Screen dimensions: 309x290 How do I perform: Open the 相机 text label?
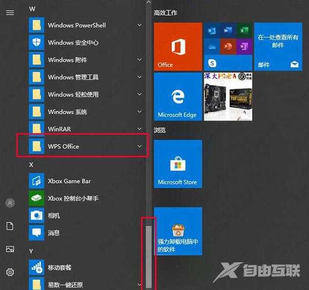[54, 216]
